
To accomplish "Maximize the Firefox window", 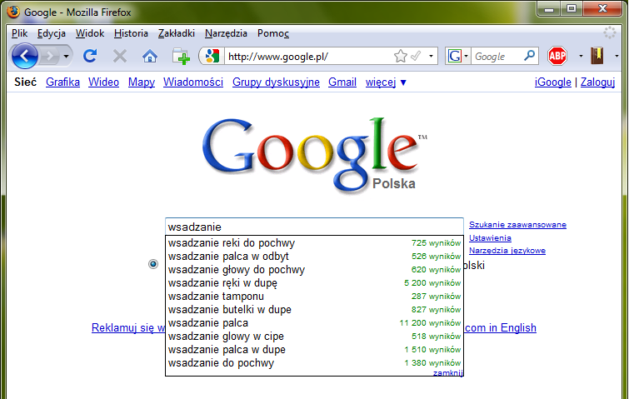I will coord(572,9).
